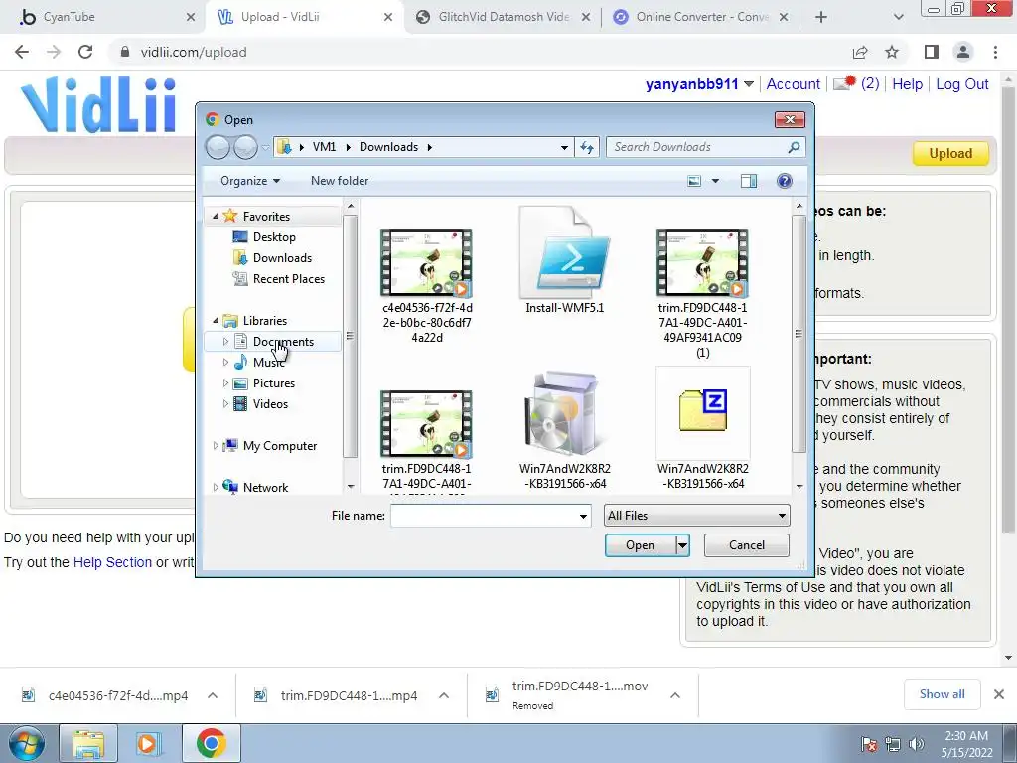The width and height of the screenshot is (1017, 763).
Task: Expand the Documents library
Action: pos(225,342)
